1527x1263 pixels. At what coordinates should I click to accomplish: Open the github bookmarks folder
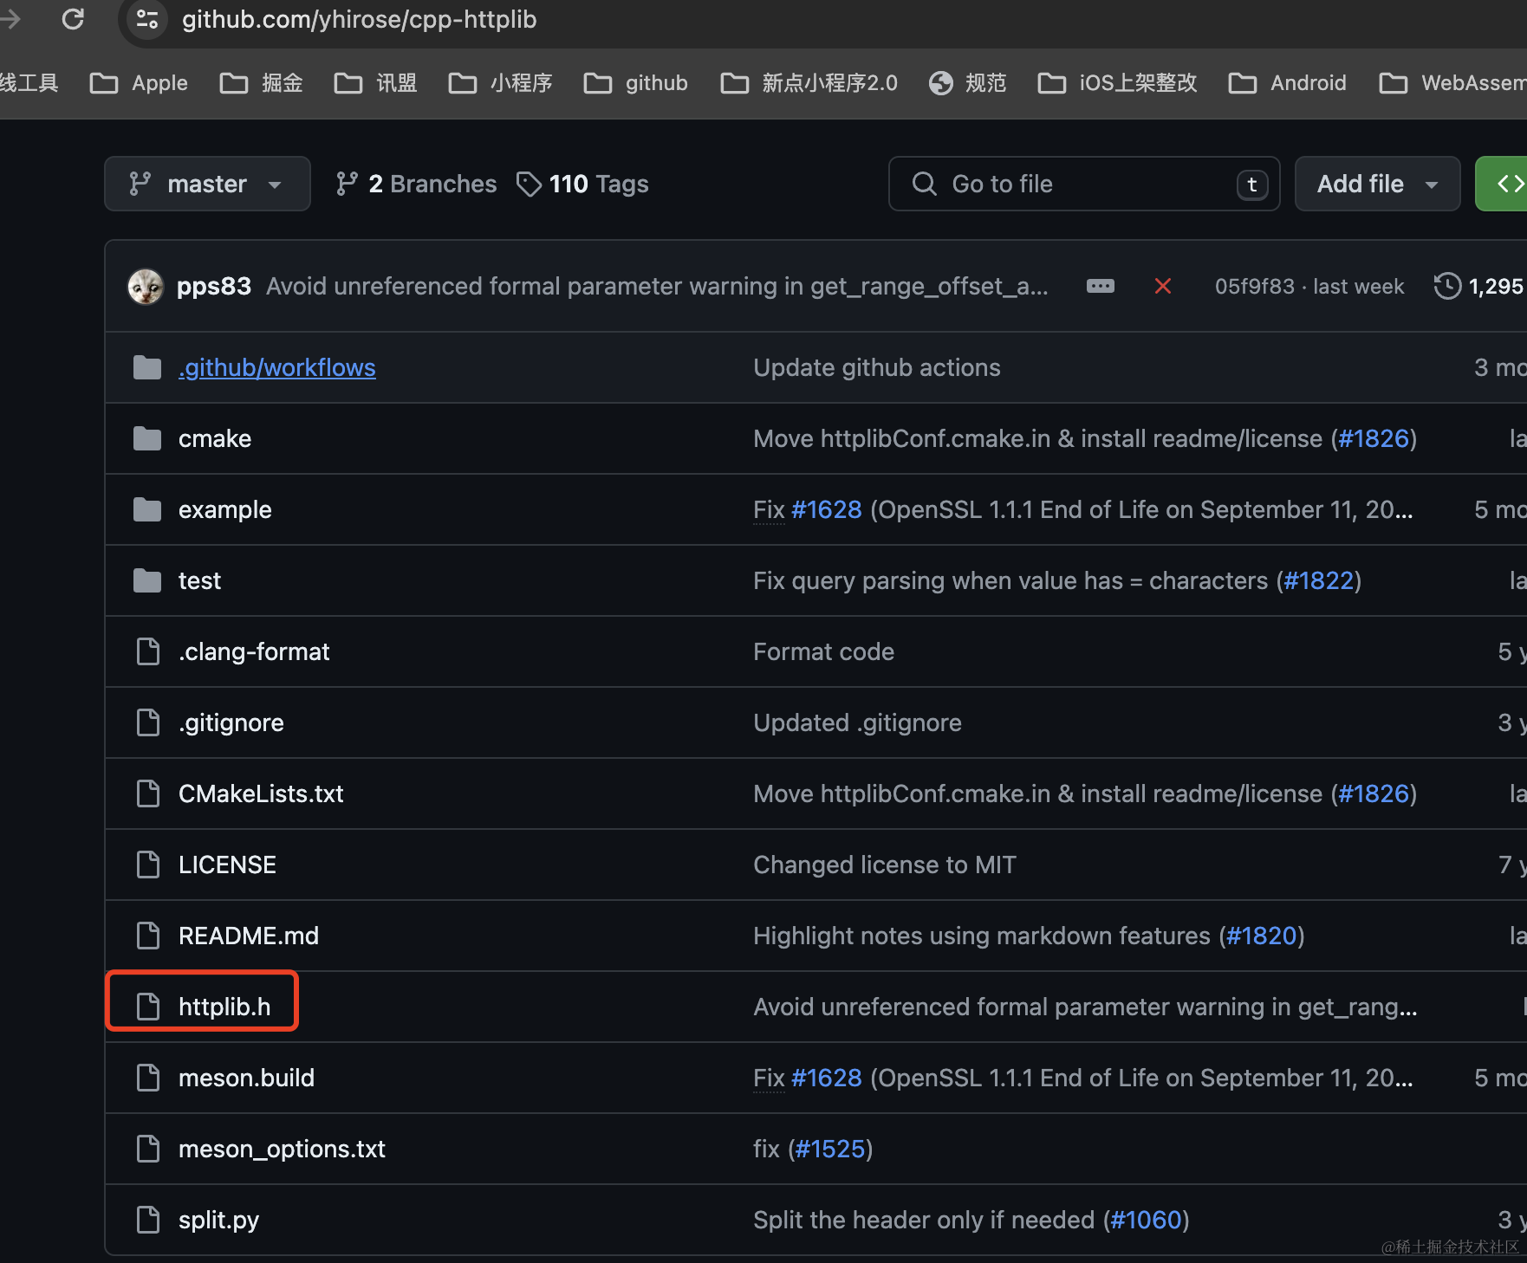pos(636,83)
